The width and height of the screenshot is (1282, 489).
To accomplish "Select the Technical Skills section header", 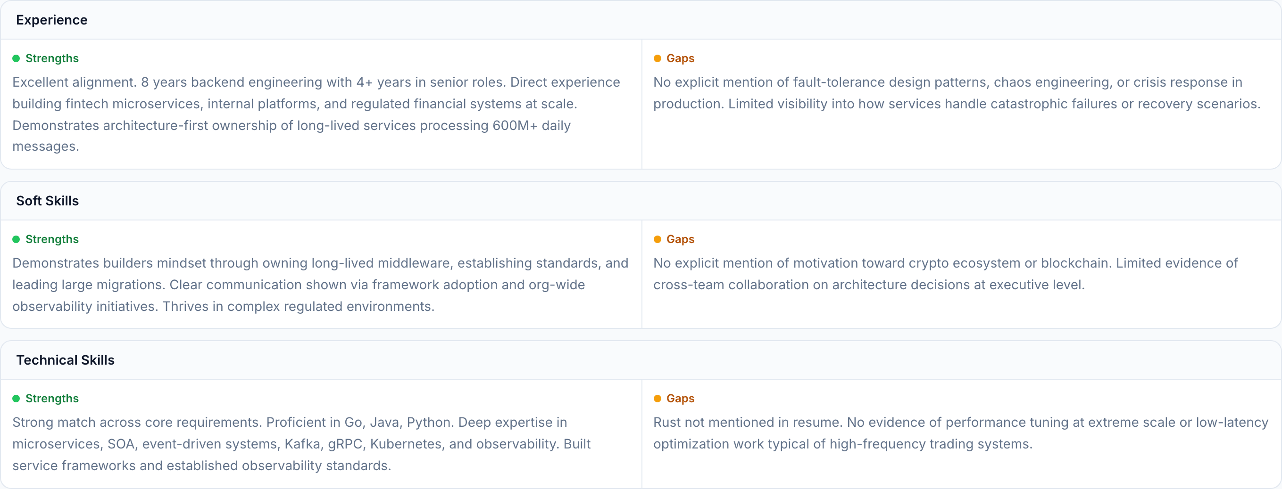I will pos(65,360).
